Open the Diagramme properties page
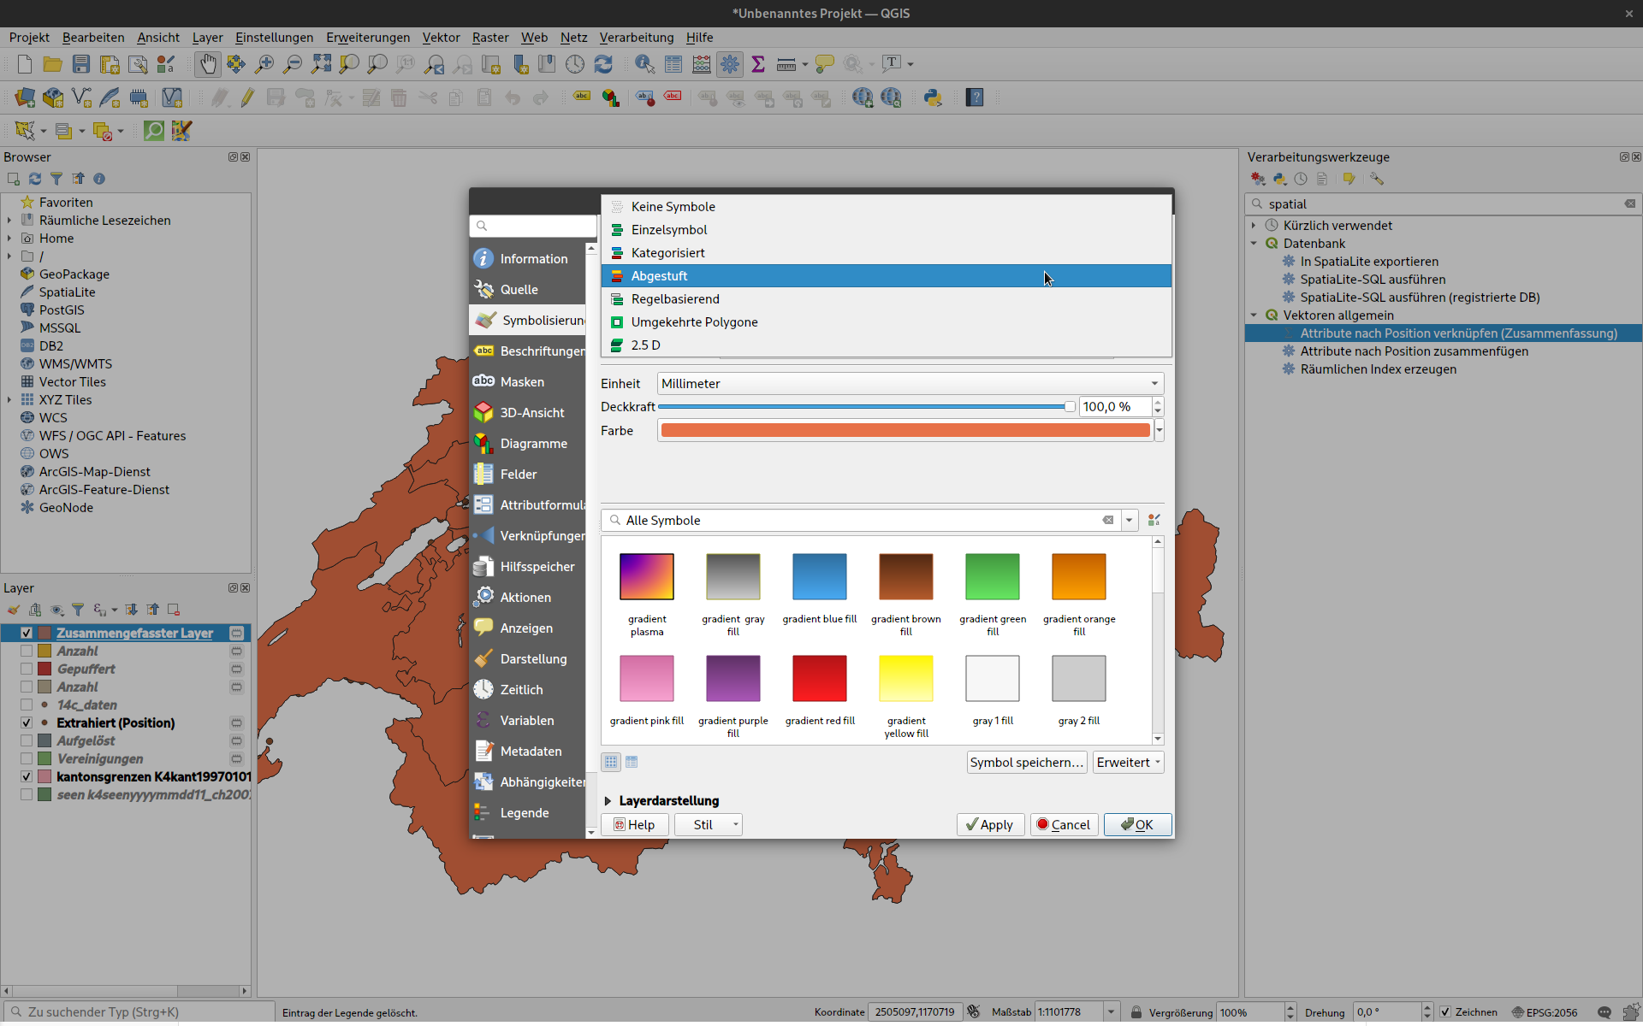The width and height of the screenshot is (1643, 1026). 533,444
